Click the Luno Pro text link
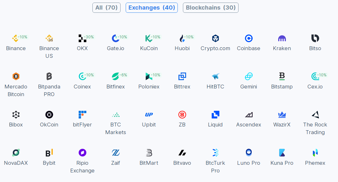 (248, 163)
